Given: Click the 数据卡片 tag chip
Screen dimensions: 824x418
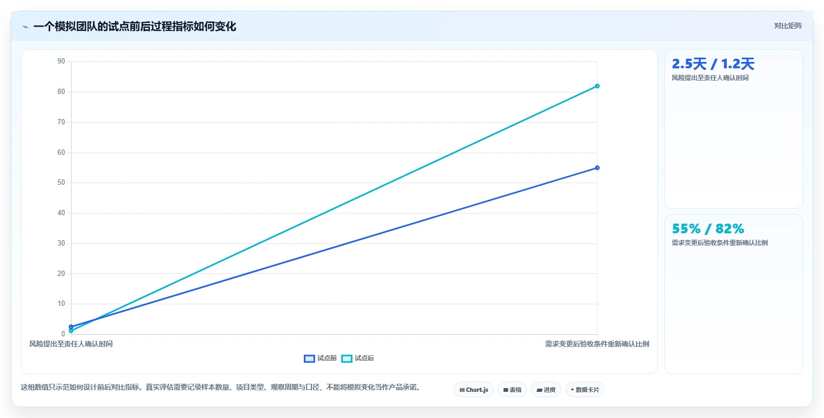Looking at the screenshot, I should pos(585,390).
